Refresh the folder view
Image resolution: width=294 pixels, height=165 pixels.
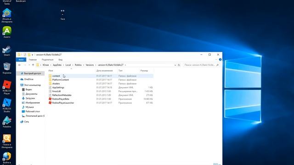coord(179,65)
